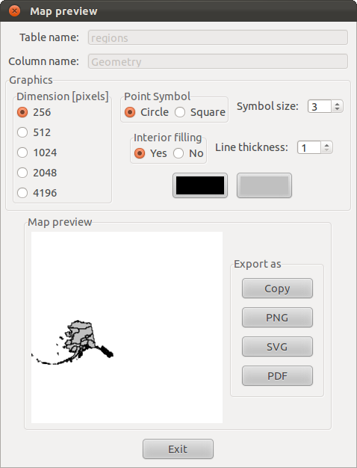Screen dimensions: 357x468
Task: Export the map as PDF
Action: 277,376
